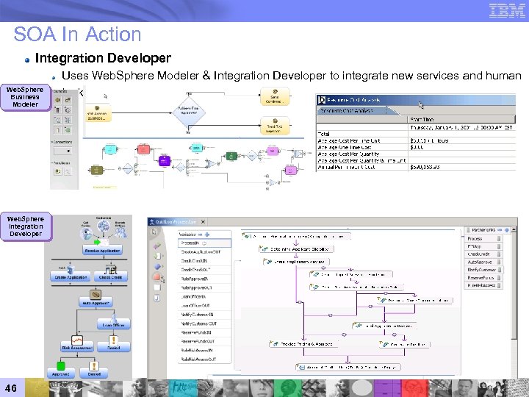This screenshot has height=397, width=529.
Task: Click the remove Variables minus icon
Action: pos(200,235)
